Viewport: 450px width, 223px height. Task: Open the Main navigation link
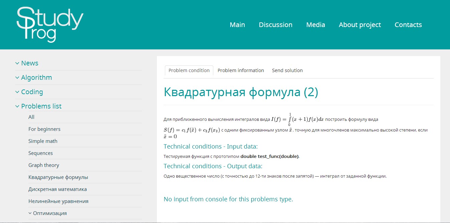point(237,25)
